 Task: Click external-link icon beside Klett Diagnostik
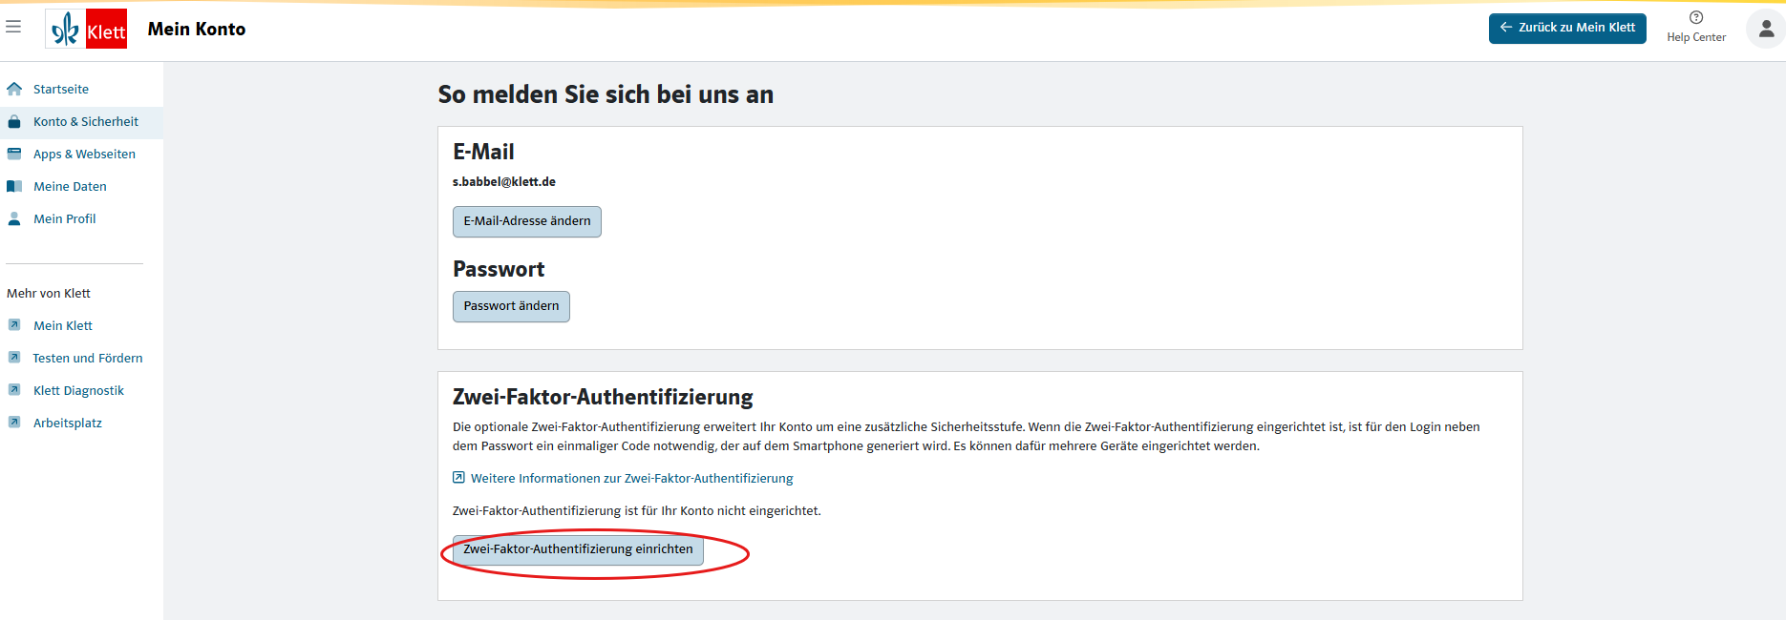pos(14,390)
